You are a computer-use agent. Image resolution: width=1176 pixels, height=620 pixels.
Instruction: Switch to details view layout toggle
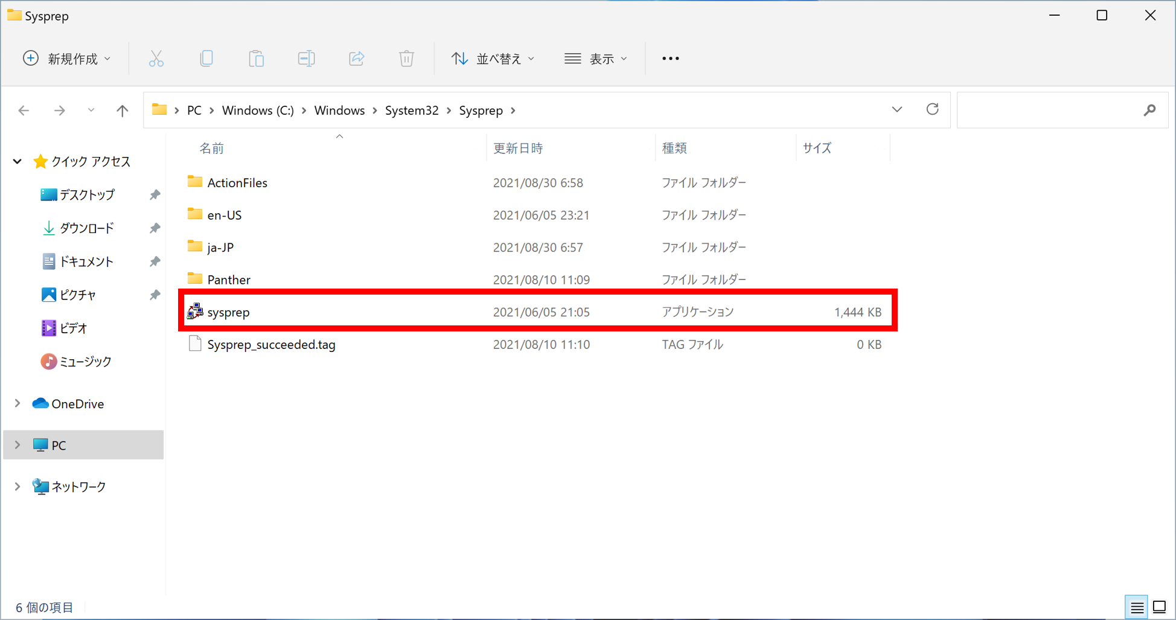click(1136, 607)
